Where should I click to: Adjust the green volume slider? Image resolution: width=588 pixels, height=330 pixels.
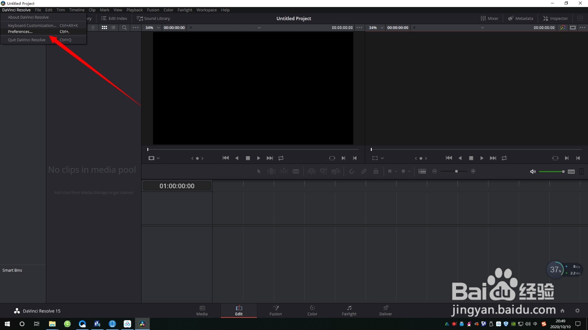[552, 172]
